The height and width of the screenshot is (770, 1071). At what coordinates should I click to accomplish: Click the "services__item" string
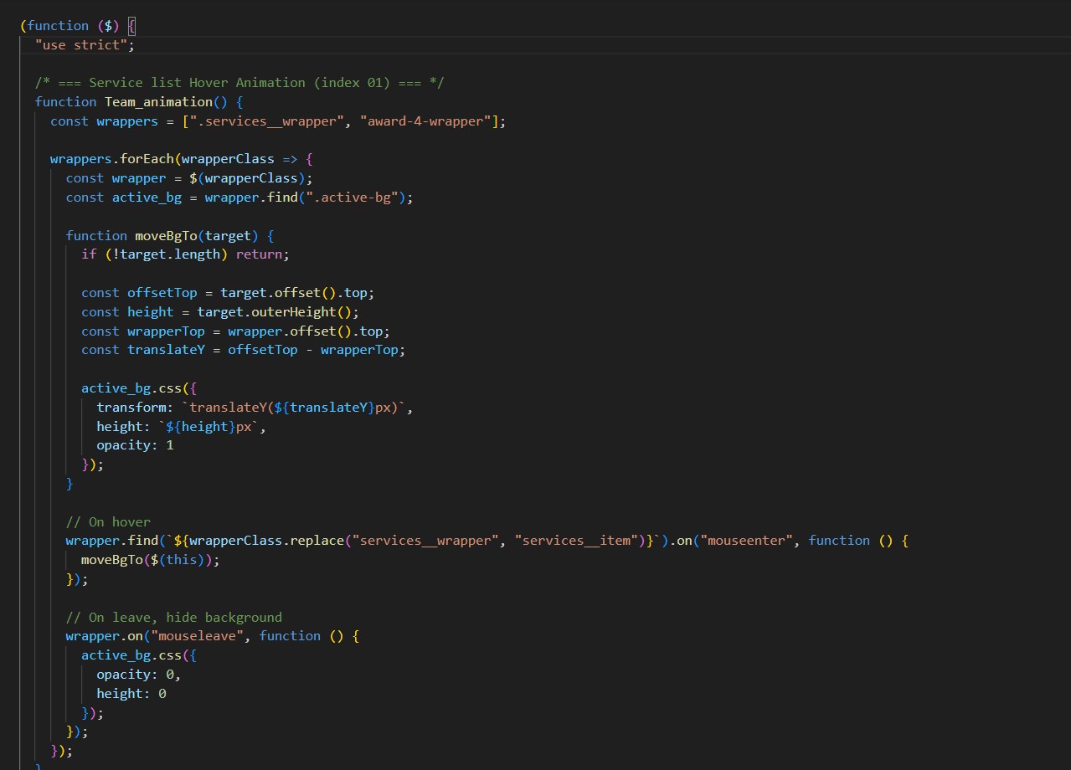(576, 541)
